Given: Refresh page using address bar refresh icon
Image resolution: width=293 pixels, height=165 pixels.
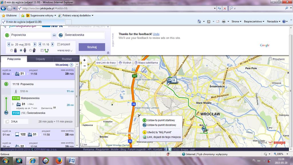Looking at the screenshot, I should coord(219,8).
